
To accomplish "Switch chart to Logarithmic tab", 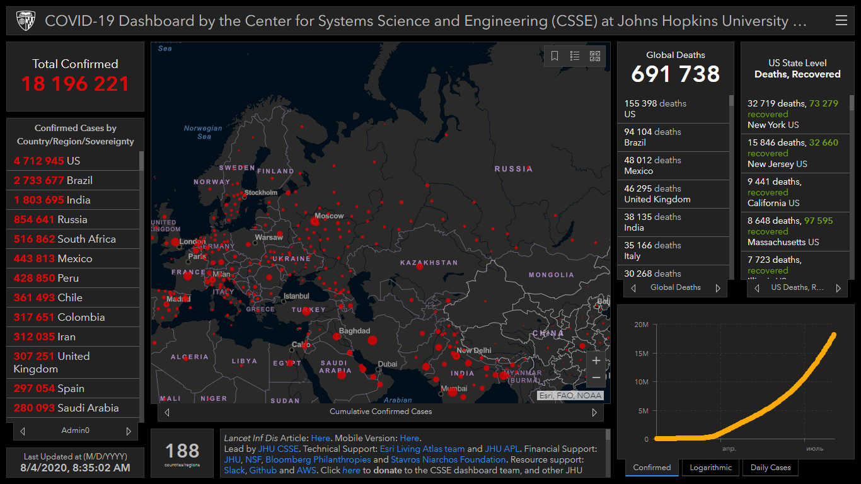I will [710, 468].
